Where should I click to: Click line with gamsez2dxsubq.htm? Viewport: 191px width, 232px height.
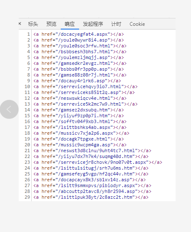point(79,110)
